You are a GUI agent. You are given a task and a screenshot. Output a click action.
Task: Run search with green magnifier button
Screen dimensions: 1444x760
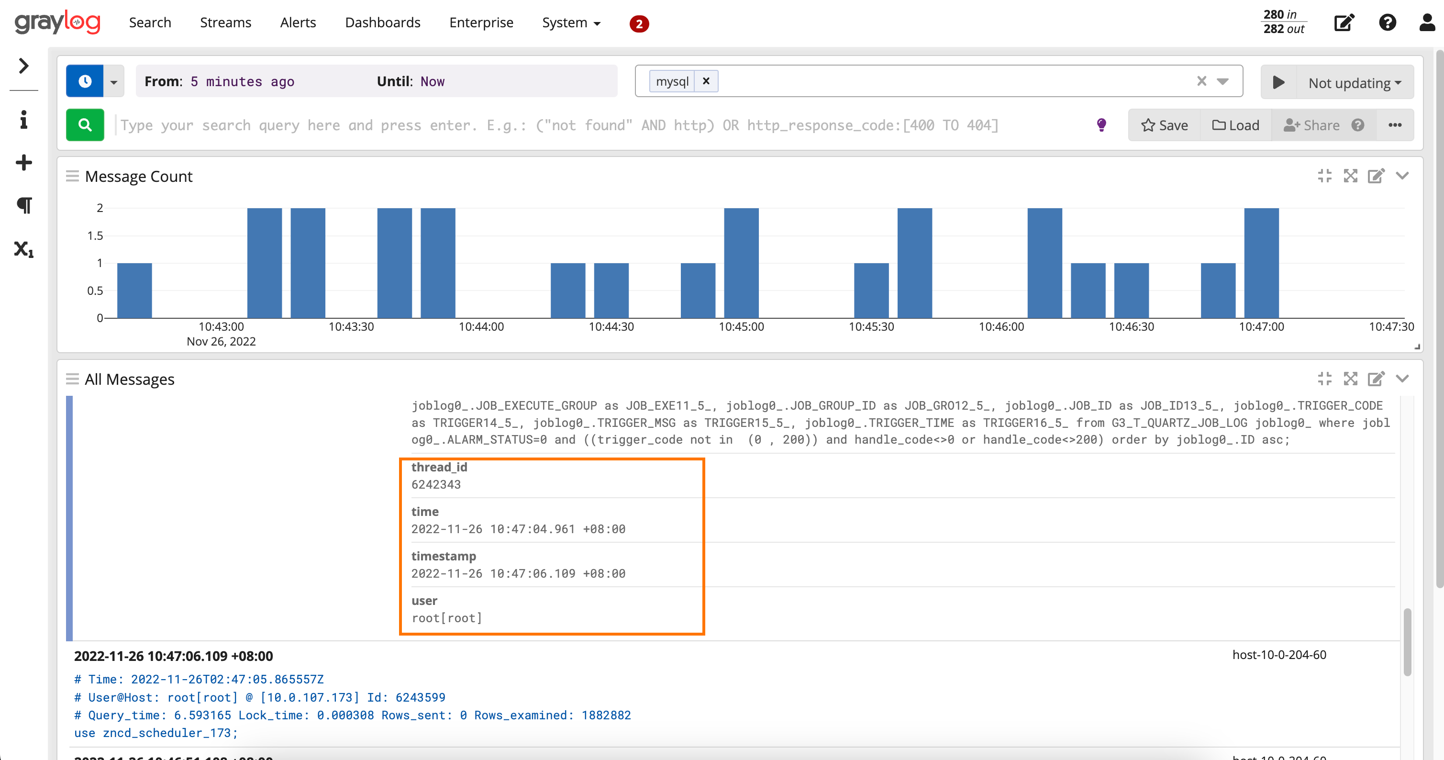coord(85,124)
